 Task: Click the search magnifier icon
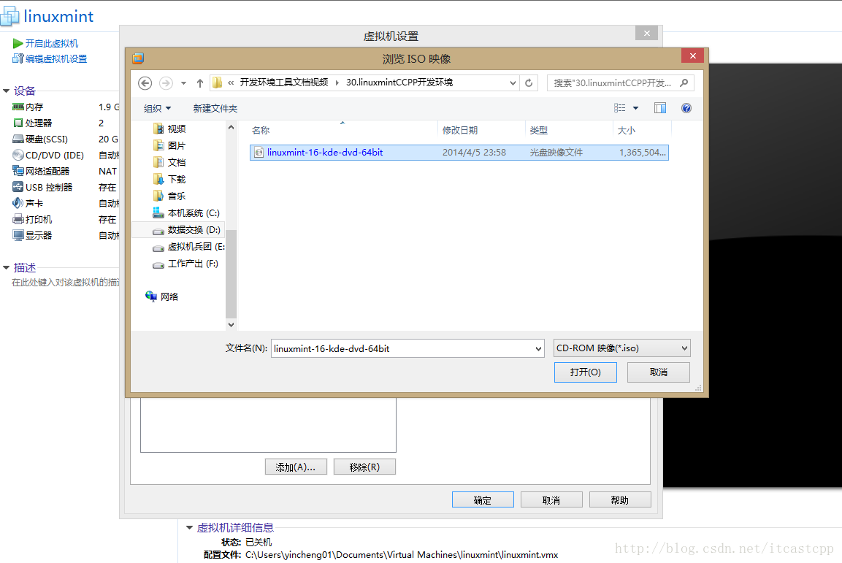(684, 83)
